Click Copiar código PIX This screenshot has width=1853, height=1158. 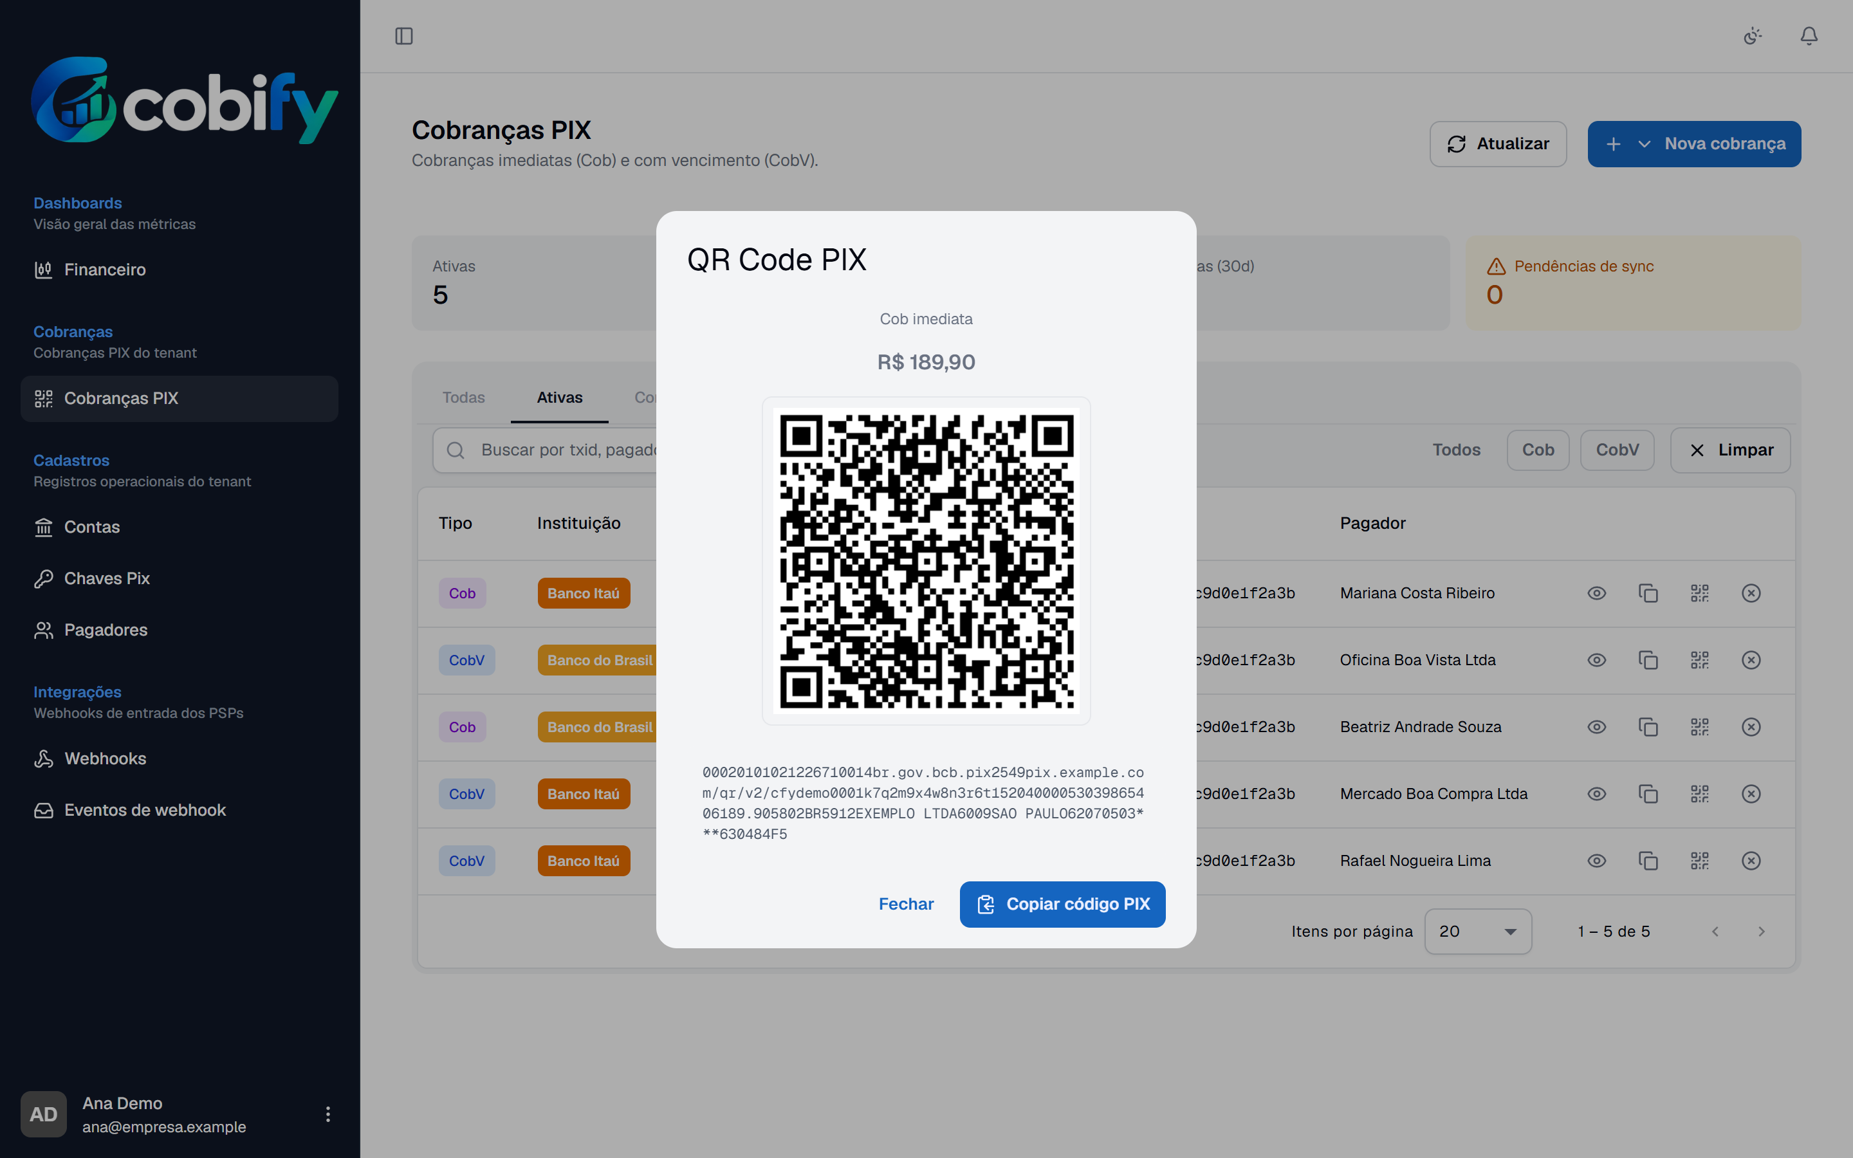pos(1062,905)
